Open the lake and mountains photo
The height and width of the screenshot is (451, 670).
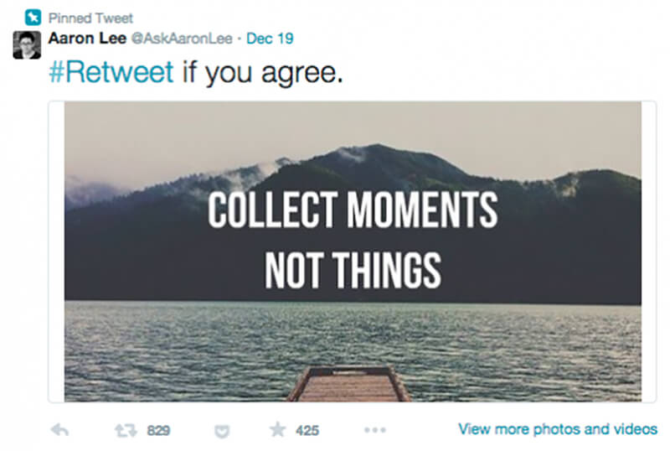(x=353, y=251)
